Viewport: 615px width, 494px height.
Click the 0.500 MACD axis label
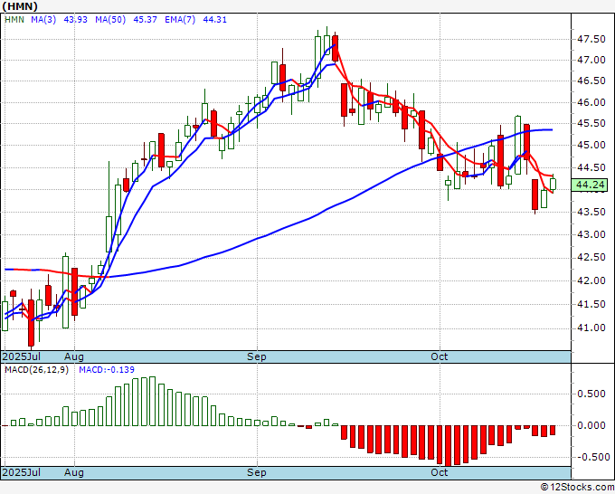[x=591, y=394]
